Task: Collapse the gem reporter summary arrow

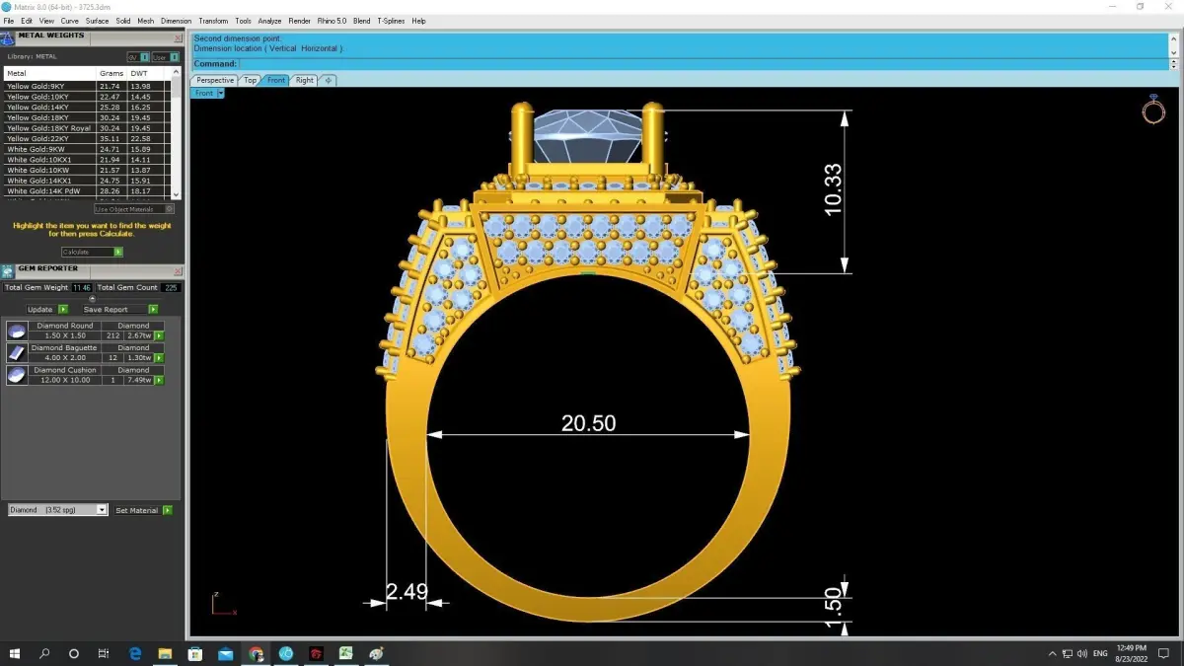Action: tap(92, 298)
